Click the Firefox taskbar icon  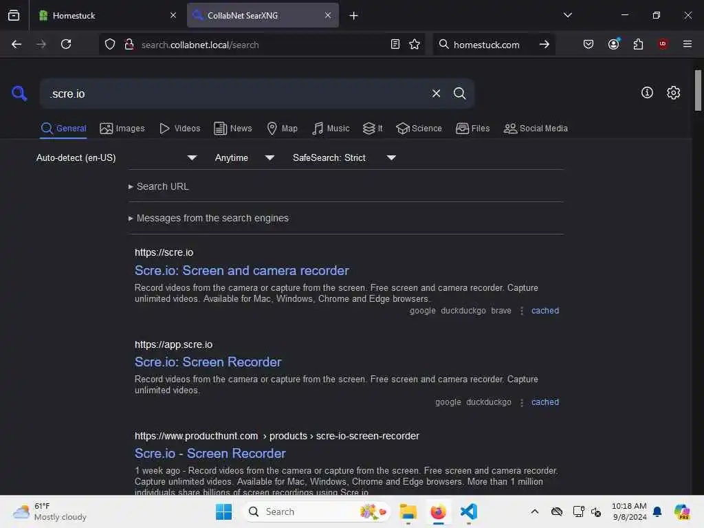[x=438, y=511]
